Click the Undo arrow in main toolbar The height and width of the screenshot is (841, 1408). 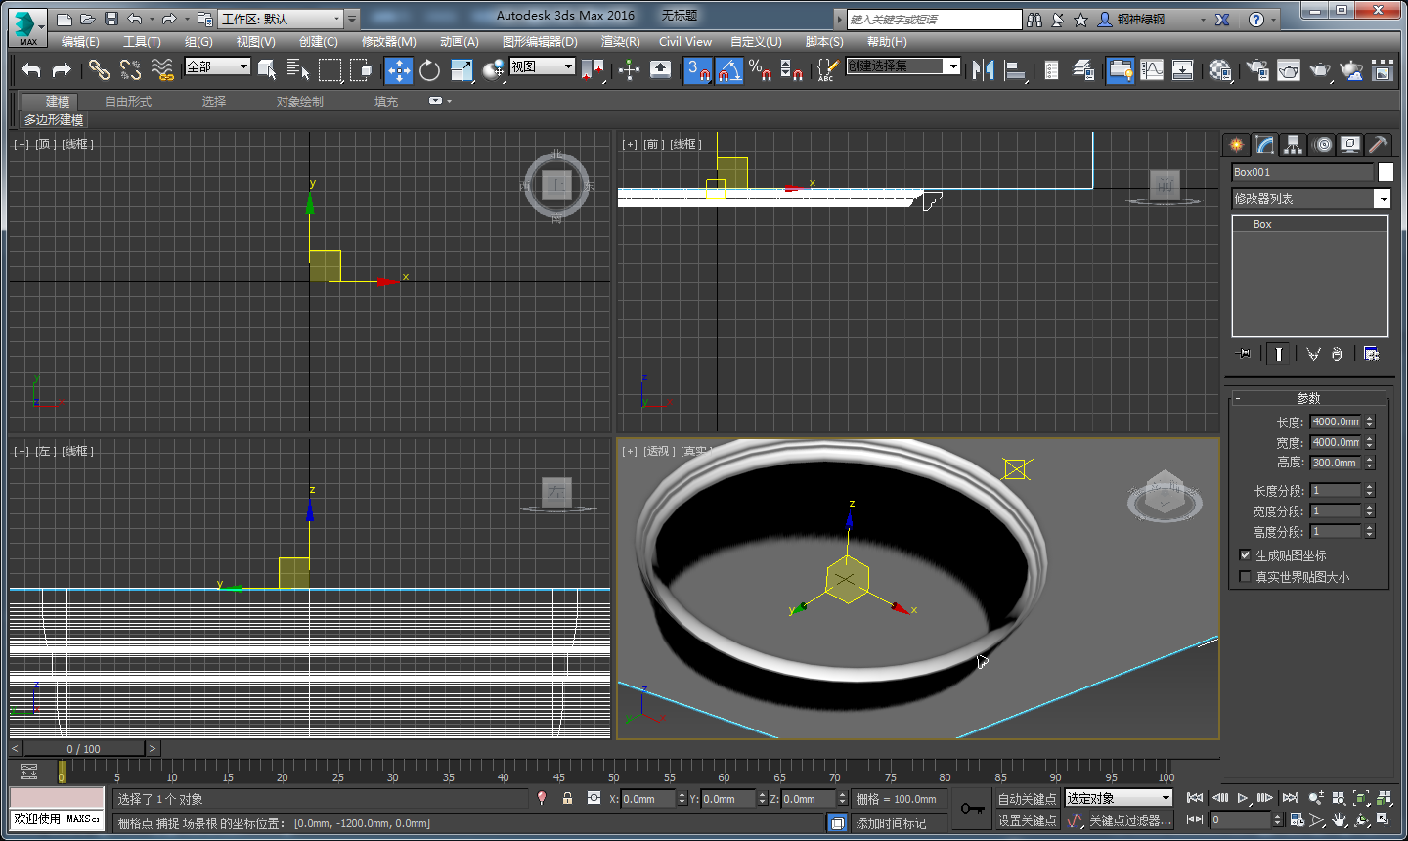coord(31,69)
